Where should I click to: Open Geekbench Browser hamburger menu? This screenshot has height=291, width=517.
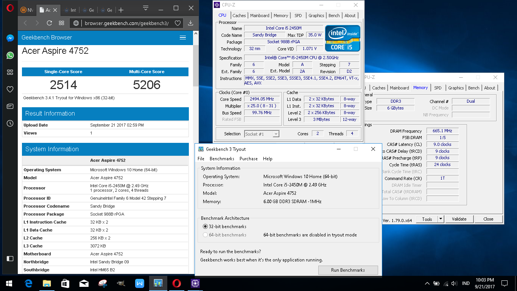point(183,37)
